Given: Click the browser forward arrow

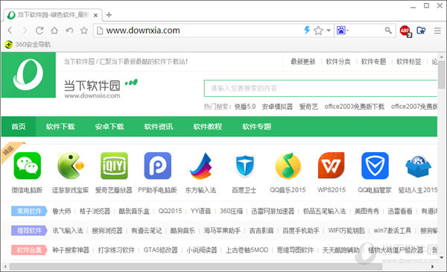Looking at the screenshot, I should [x=25, y=31].
